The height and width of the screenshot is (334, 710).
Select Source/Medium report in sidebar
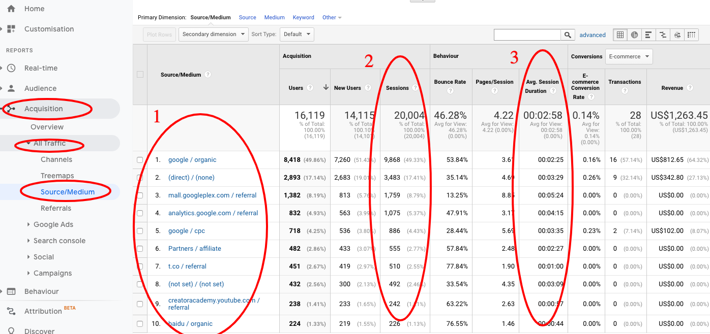[x=68, y=192]
